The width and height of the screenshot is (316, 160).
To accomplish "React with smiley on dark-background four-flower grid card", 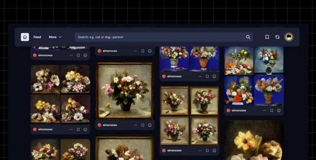I will click(85, 129).
